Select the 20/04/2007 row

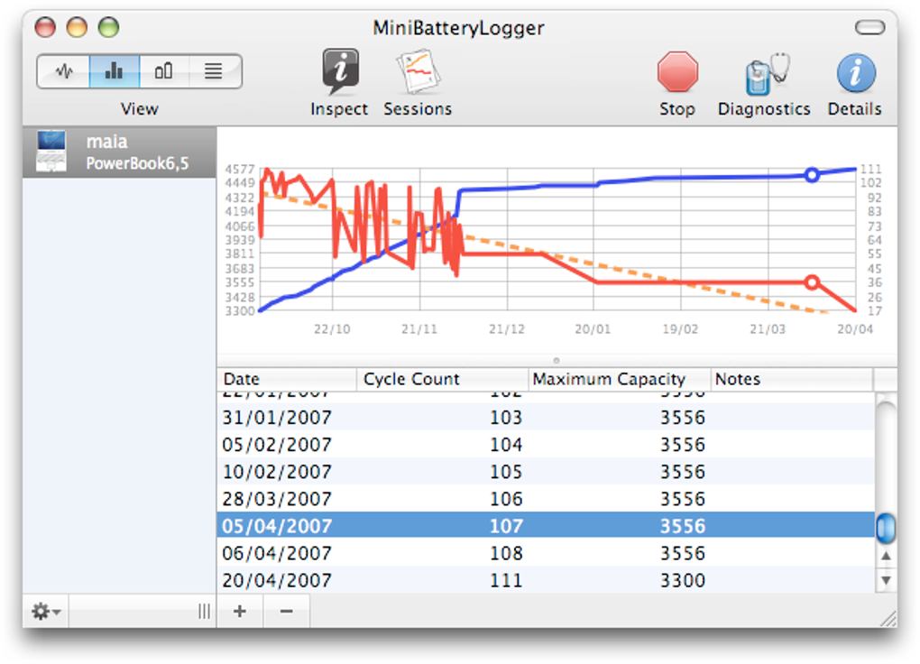point(547,579)
